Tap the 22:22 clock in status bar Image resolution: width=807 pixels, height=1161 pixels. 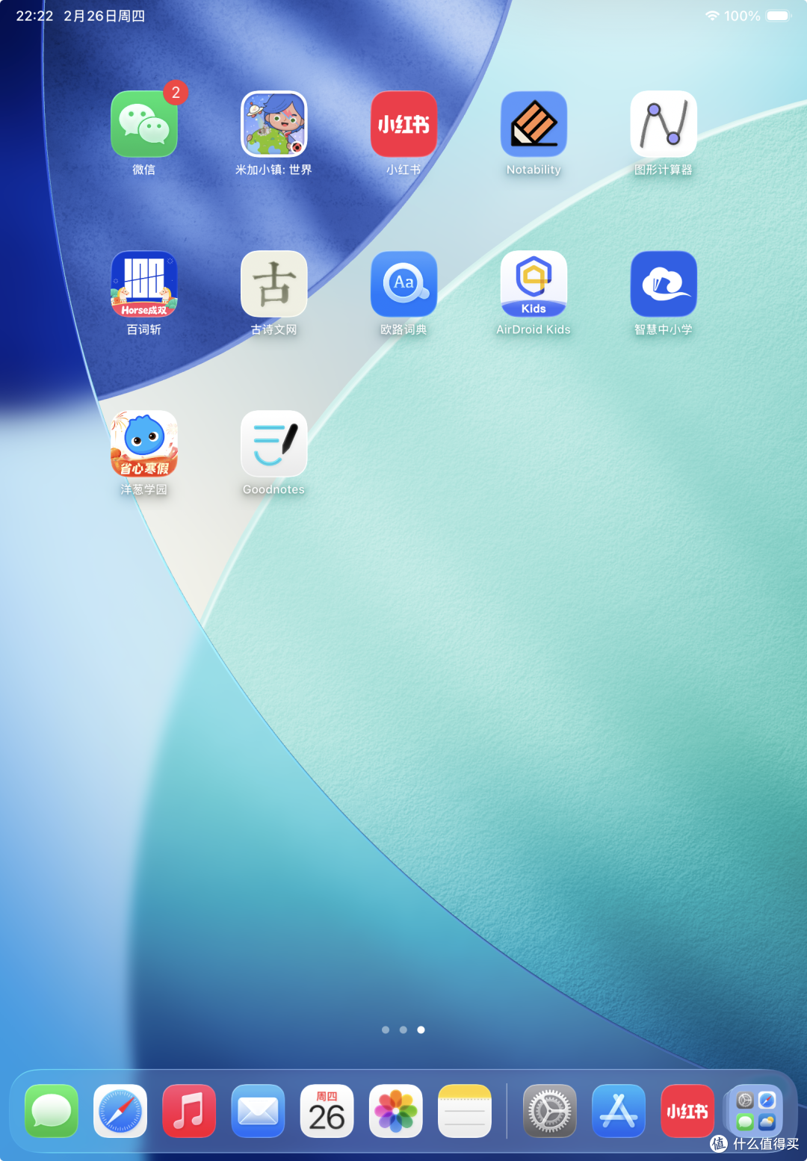(34, 16)
